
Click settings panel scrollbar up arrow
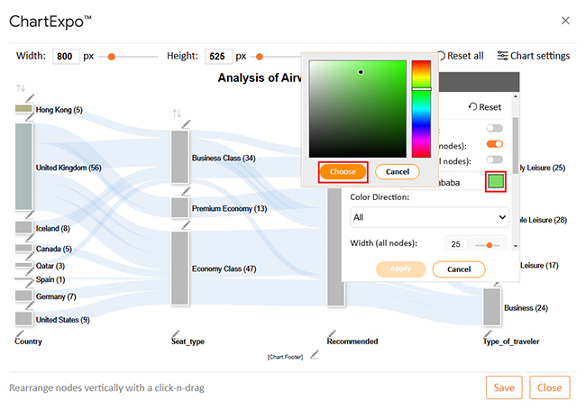point(516,96)
